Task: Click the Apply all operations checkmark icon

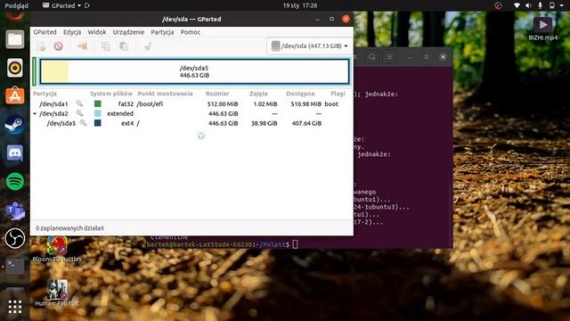Action: point(148,46)
